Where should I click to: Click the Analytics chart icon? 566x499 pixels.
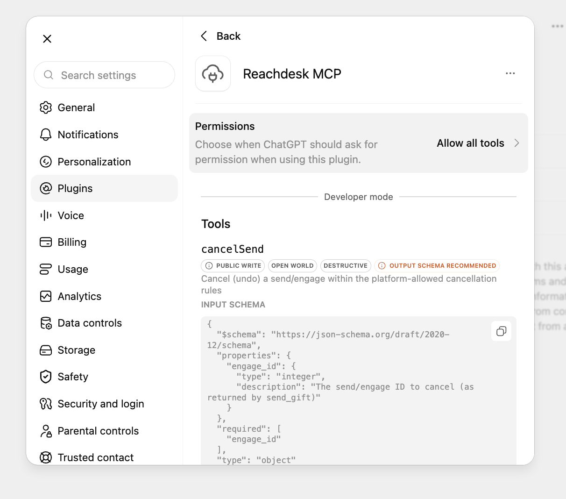click(x=46, y=296)
